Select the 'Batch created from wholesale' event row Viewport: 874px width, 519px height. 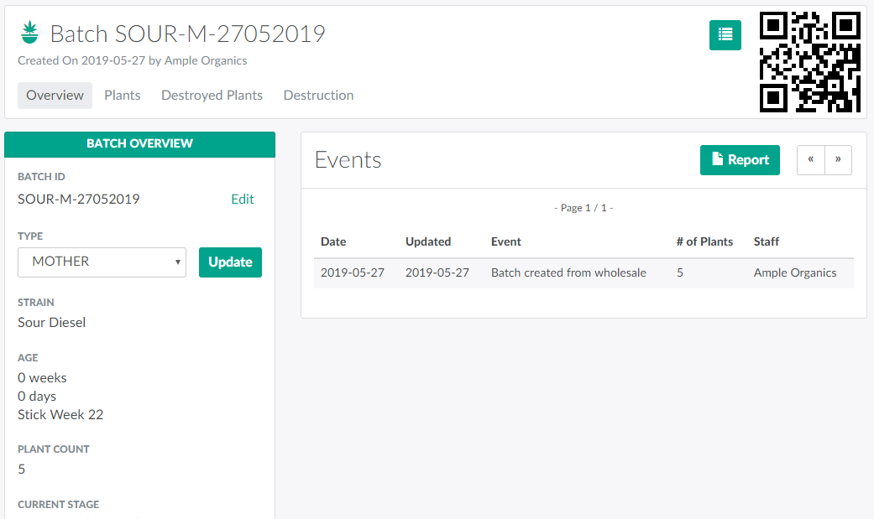568,273
